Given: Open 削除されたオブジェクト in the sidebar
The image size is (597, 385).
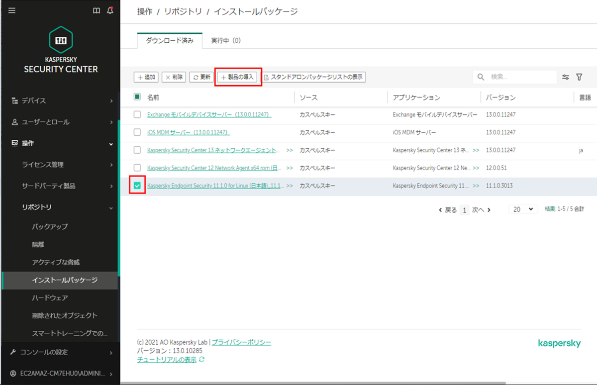Looking at the screenshot, I should coord(65,315).
